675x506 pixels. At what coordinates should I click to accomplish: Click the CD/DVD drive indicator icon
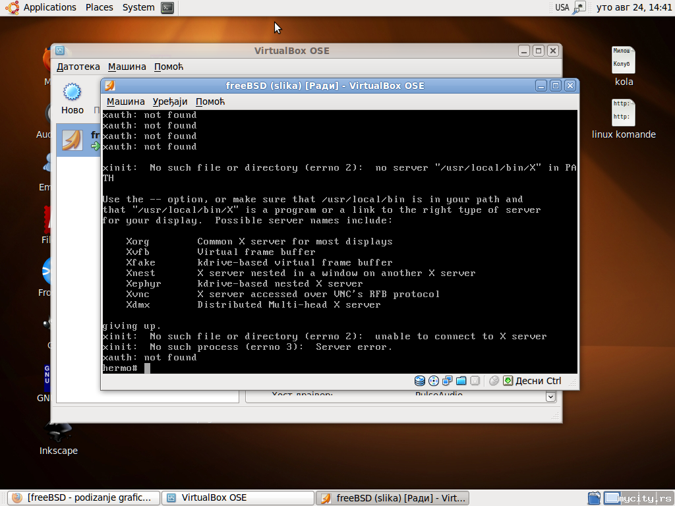point(434,381)
